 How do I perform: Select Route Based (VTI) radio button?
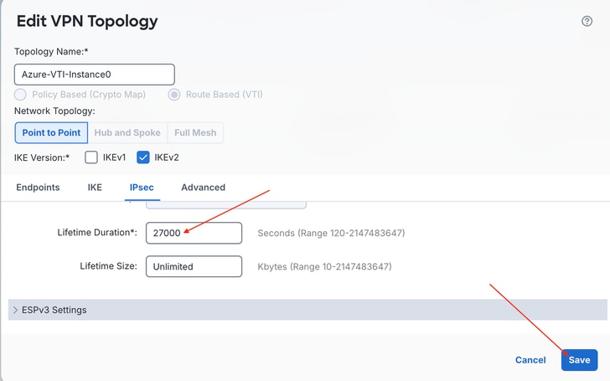[174, 95]
